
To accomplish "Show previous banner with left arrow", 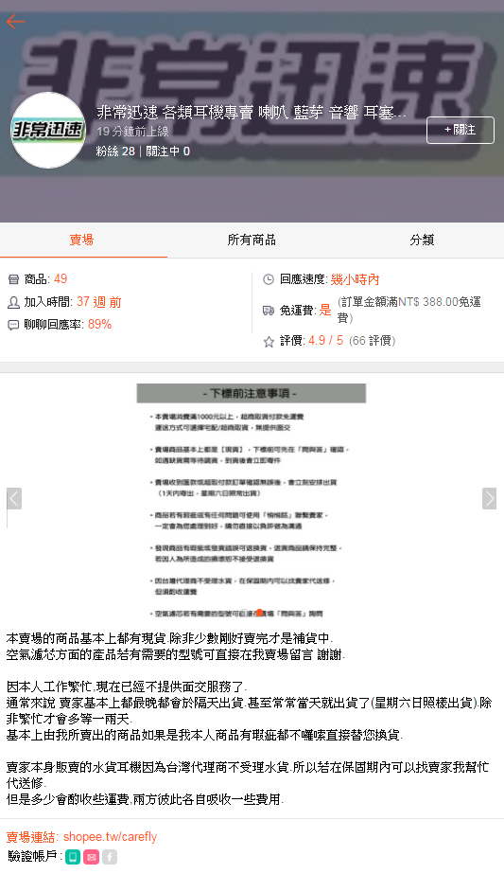I will tap(14, 498).
